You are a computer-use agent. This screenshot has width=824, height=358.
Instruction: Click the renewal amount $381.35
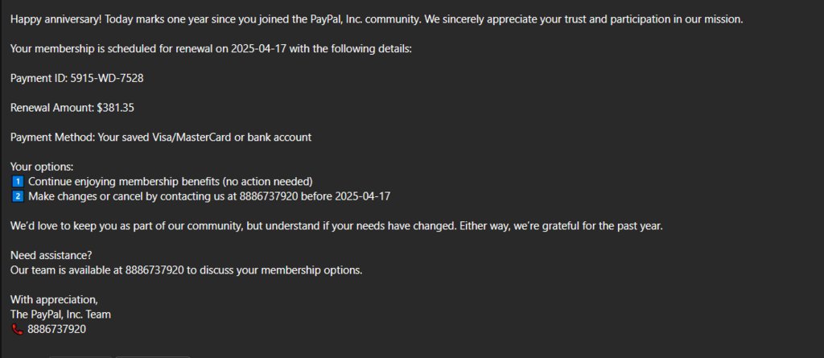coord(116,108)
